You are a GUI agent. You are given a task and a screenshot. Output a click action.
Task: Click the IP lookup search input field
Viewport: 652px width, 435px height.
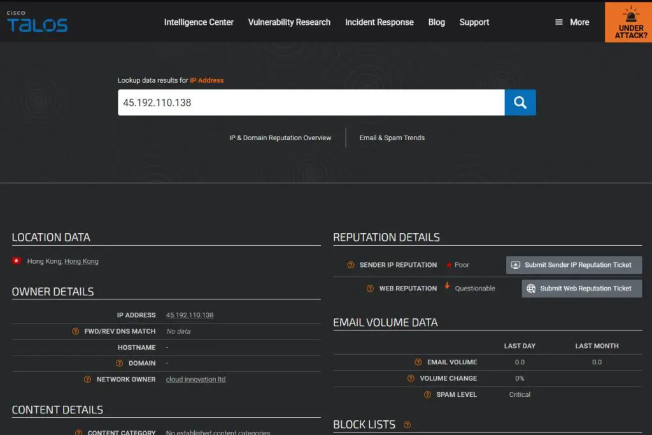(311, 103)
